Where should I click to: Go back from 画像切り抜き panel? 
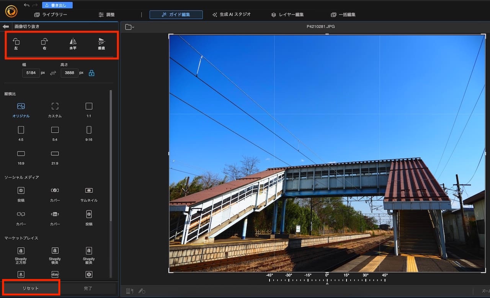(x=6, y=27)
